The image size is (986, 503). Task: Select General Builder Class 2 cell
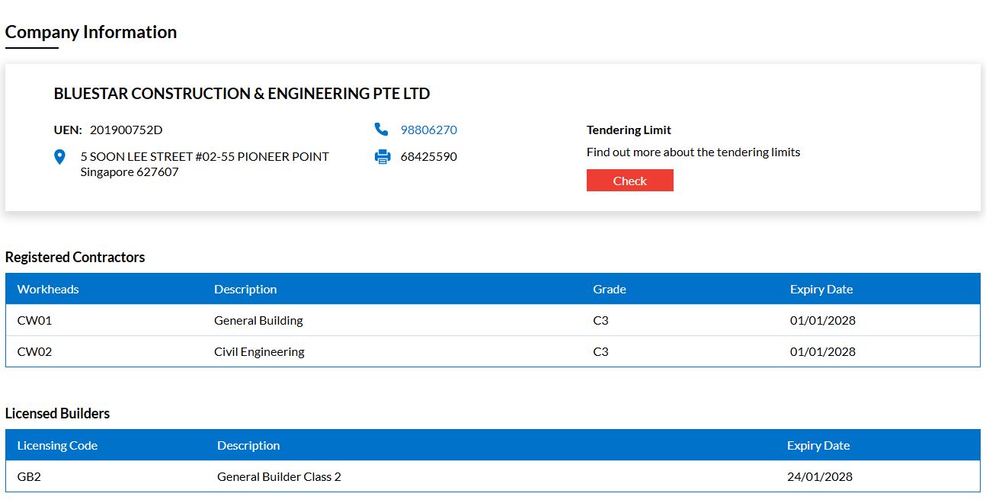[279, 477]
